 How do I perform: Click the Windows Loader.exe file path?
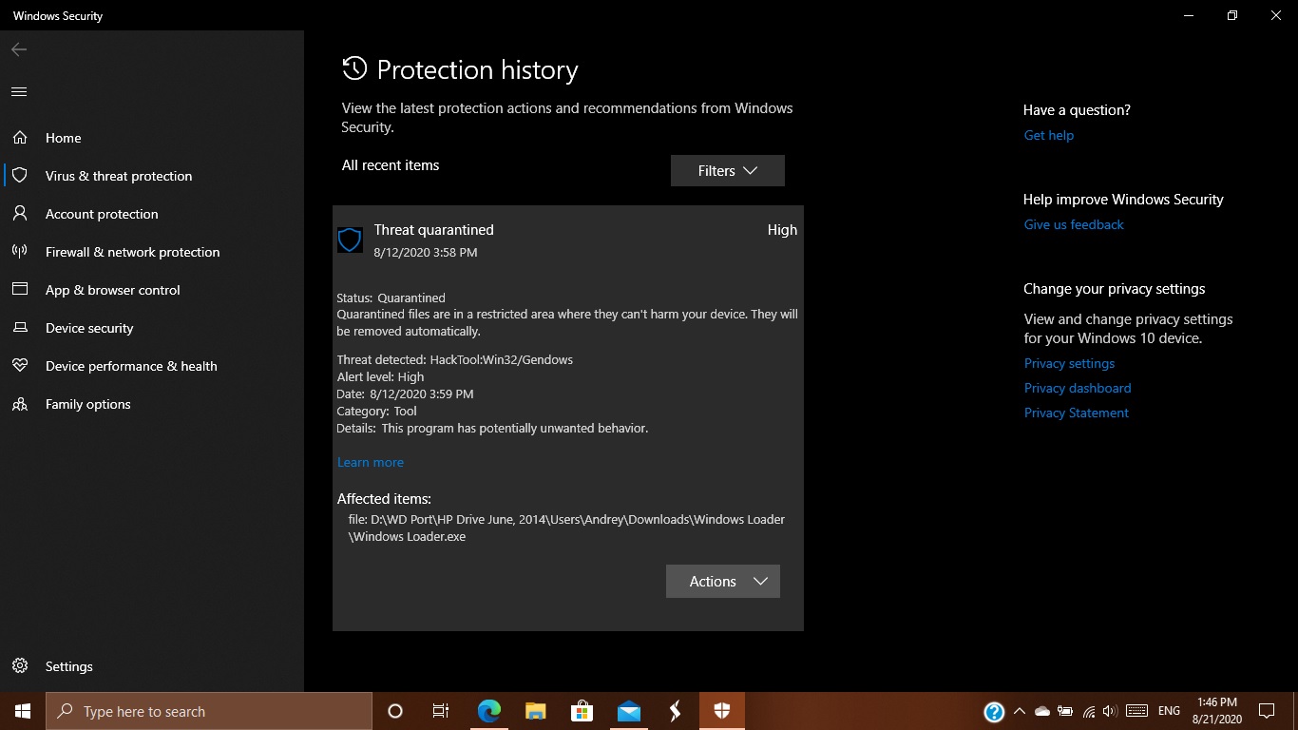point(567,528)
